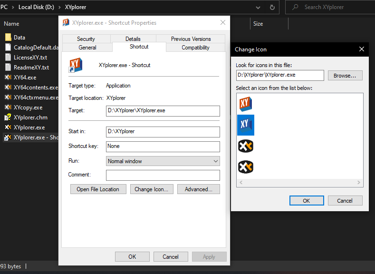The width and height of the screenshot is (375, 274).
Task: Click the LicenseXY.txt document icon
Action: click(x=8, y=57)
